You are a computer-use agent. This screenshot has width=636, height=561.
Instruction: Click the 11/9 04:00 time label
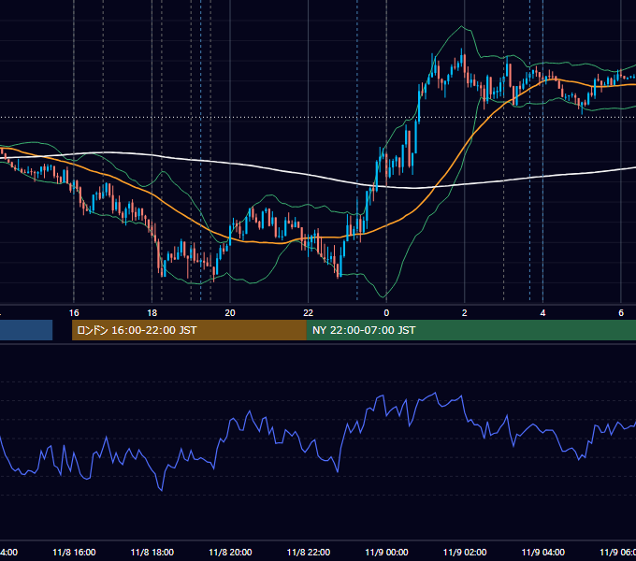click(x=543, y=552)
